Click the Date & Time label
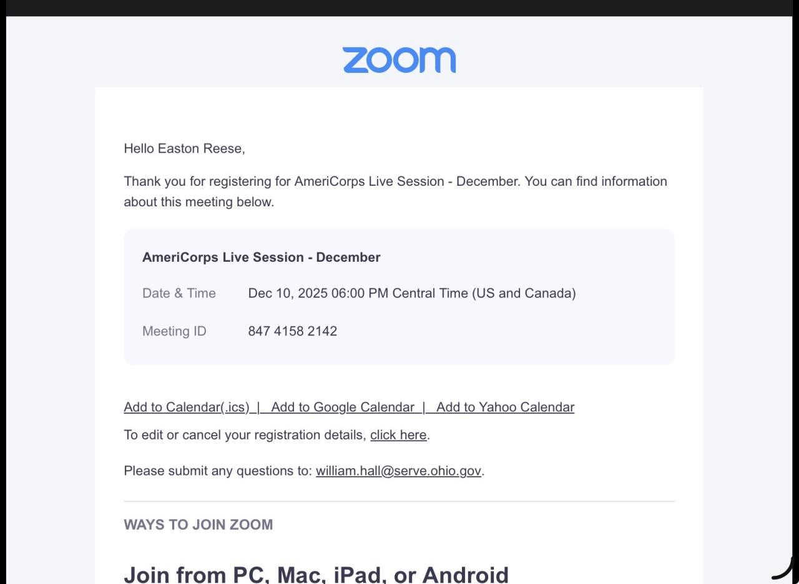 (179, 293)
